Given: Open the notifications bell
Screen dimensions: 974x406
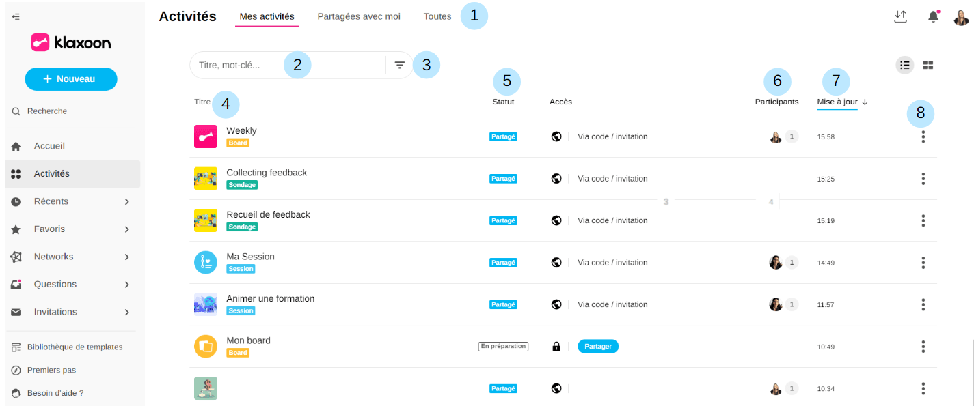Looking at the screenshot, I should coord(933,17).
